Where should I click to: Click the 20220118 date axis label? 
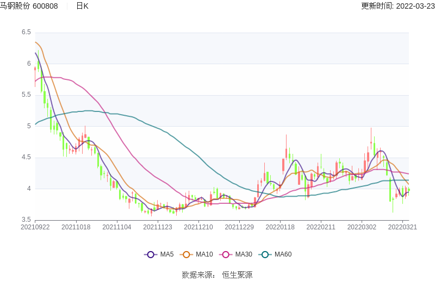pos(280,227)
